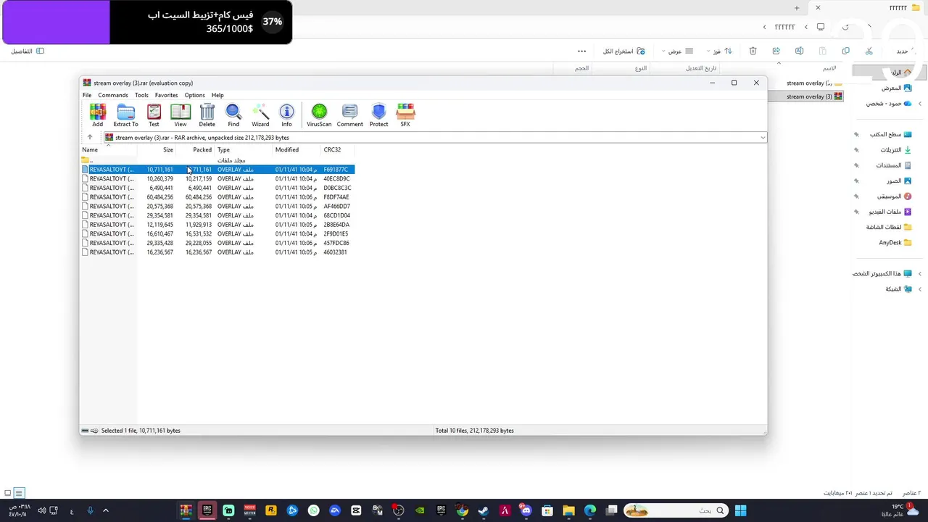The height and width of the screenshot is (522, 928).
Task: Open Discord from the taskbar
Action: pos(526,510)
